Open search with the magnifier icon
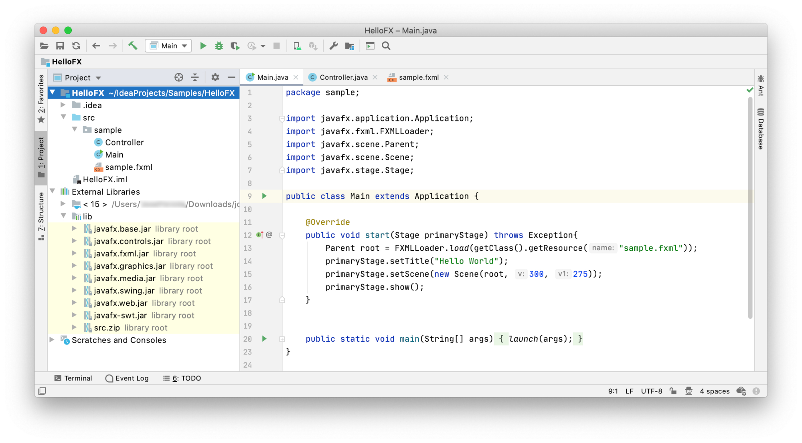Screen dimensions: 802x443 (x=386, y=46)
